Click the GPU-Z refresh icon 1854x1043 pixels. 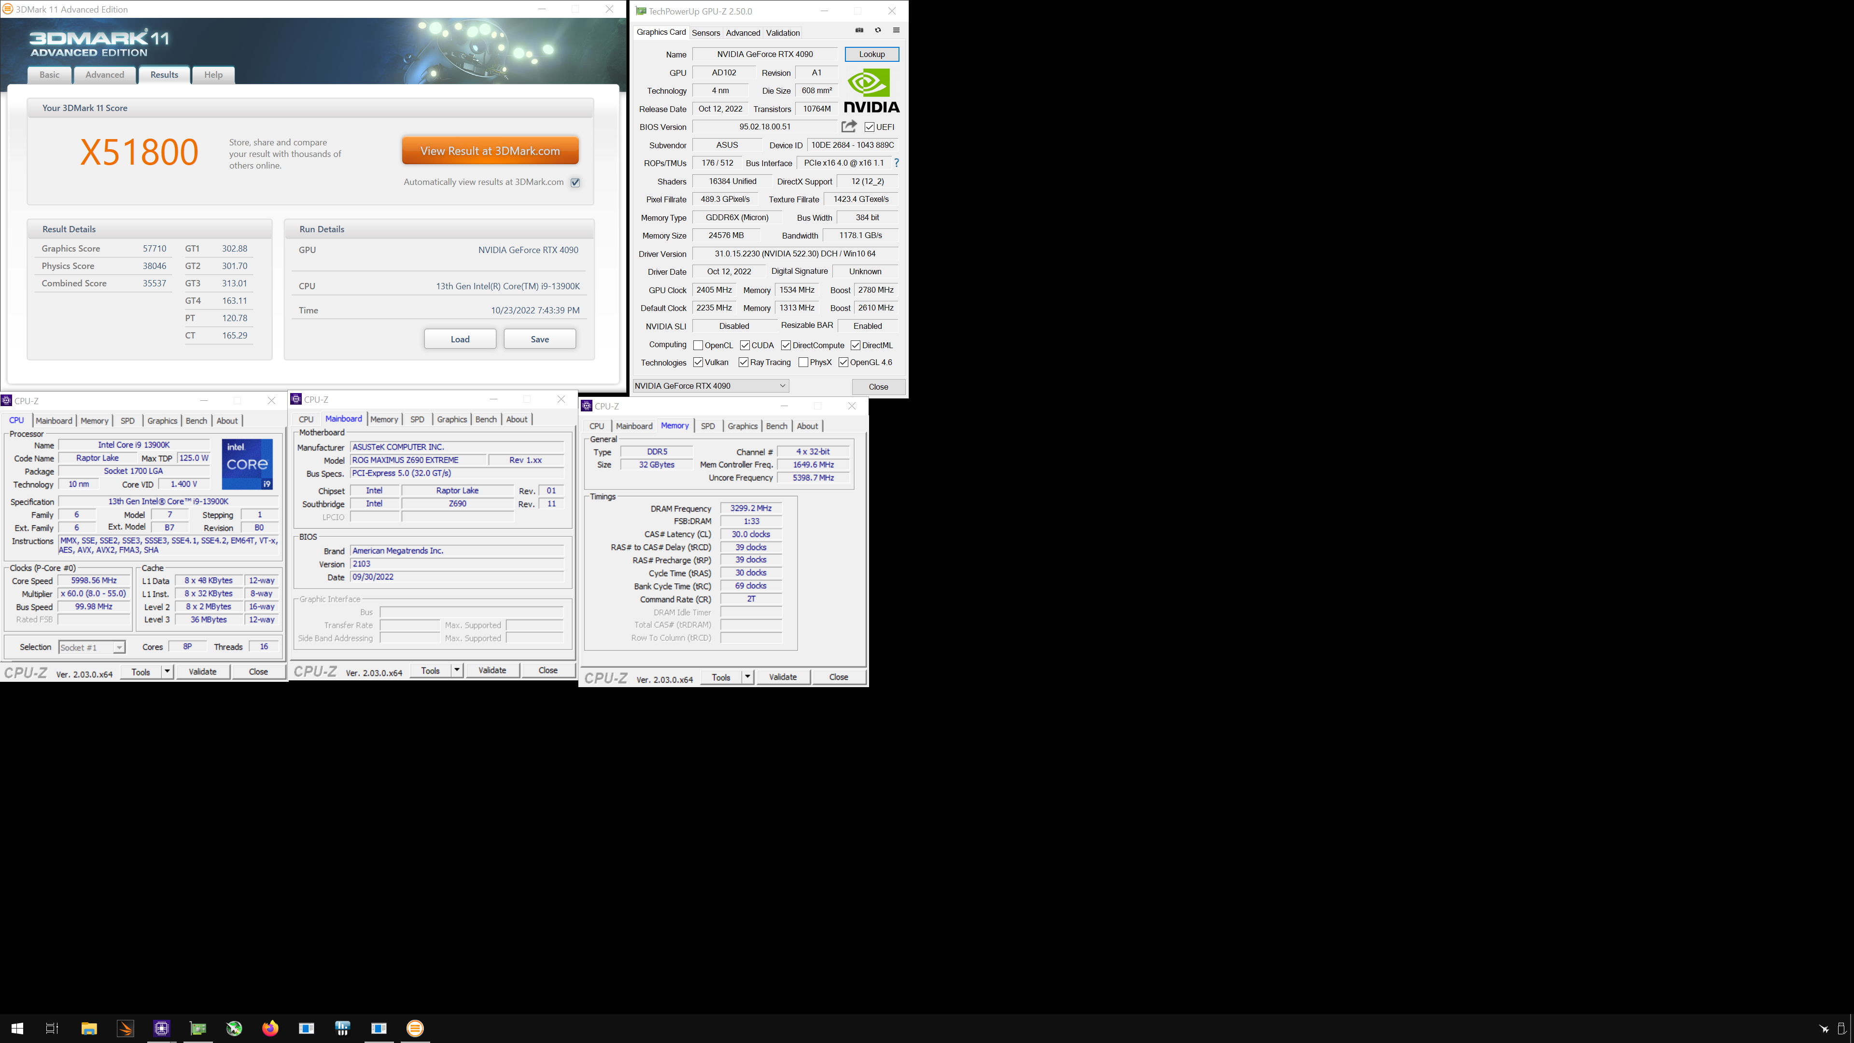[877, 30]
